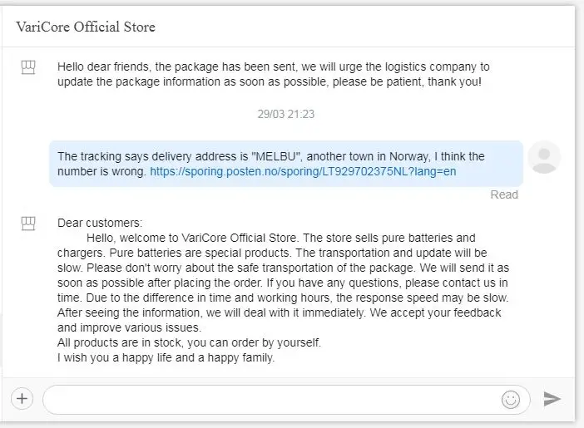Click "and improve various issues." line

(x=131, y=327)
